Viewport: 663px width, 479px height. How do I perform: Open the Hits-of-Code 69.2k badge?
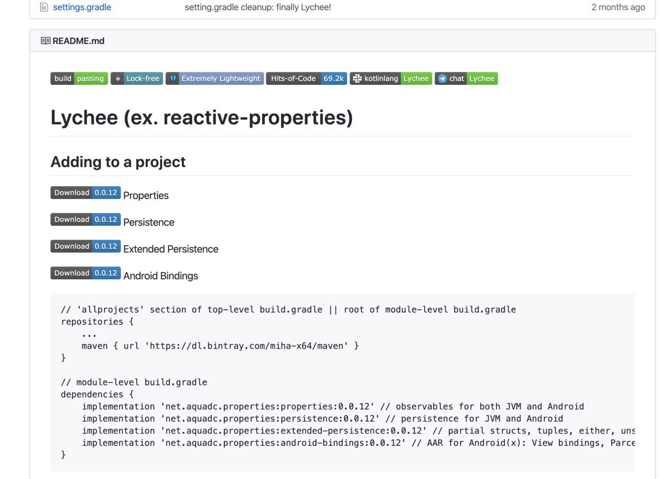pyautogui.click(x=307, y=79)
